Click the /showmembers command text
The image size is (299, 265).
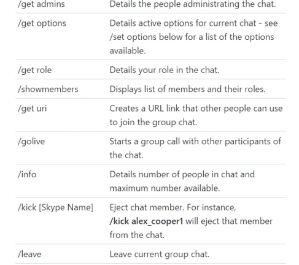pyautogui.click(x=48, y=89)
